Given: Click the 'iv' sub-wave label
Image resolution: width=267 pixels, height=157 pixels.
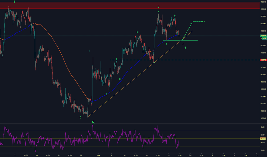Looking at the screenshot, I should [x=154, y=62].
